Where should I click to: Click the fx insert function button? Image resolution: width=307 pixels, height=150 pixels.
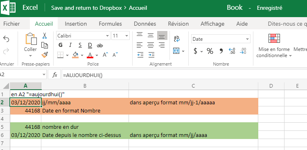(x=54, y=75)
